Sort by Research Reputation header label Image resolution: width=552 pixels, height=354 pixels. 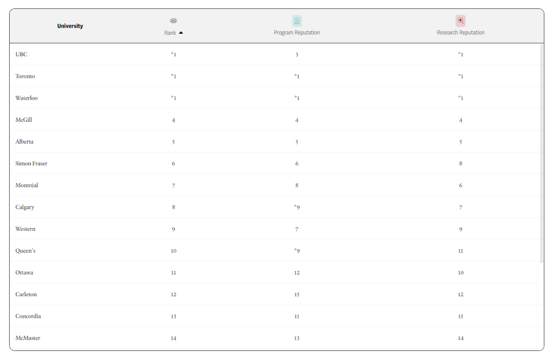461,32
